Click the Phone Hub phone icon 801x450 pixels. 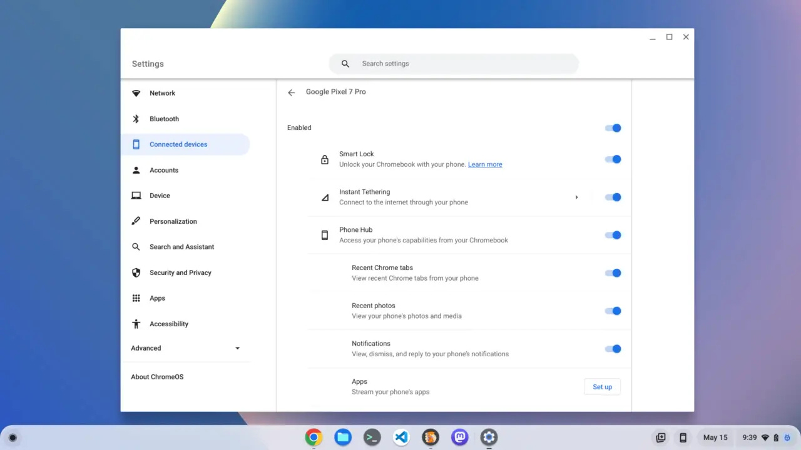coord(325,235)
